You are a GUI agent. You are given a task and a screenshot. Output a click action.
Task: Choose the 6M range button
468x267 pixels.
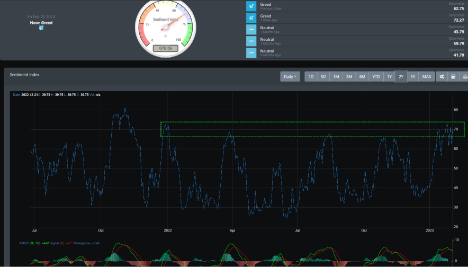tap(362, 76)
